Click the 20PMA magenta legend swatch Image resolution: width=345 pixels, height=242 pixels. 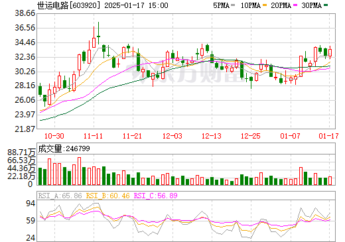click(295, 5)
